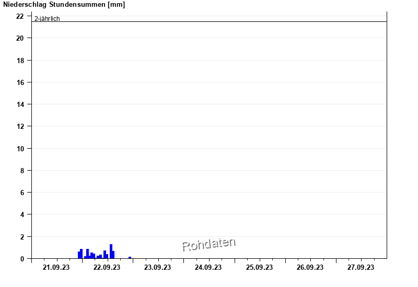The width and height of the screenshot is (418, 287).
Task: Click y-axis value 8
Action: [x=22, y=171]
